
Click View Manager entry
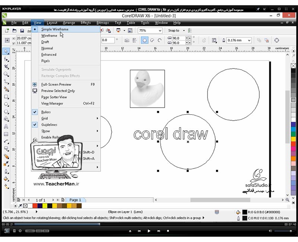[66, 104]
